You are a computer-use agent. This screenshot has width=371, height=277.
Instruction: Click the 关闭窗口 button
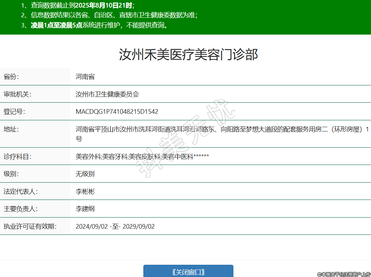pos(188,272)
